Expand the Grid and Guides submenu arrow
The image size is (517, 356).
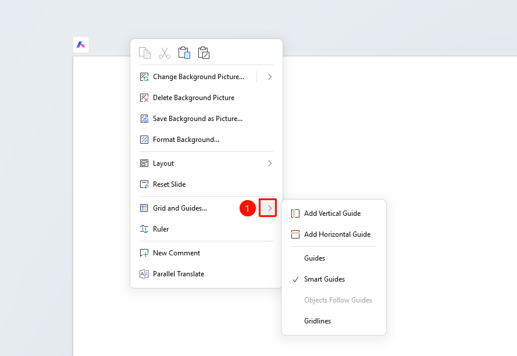pos(268,208)
